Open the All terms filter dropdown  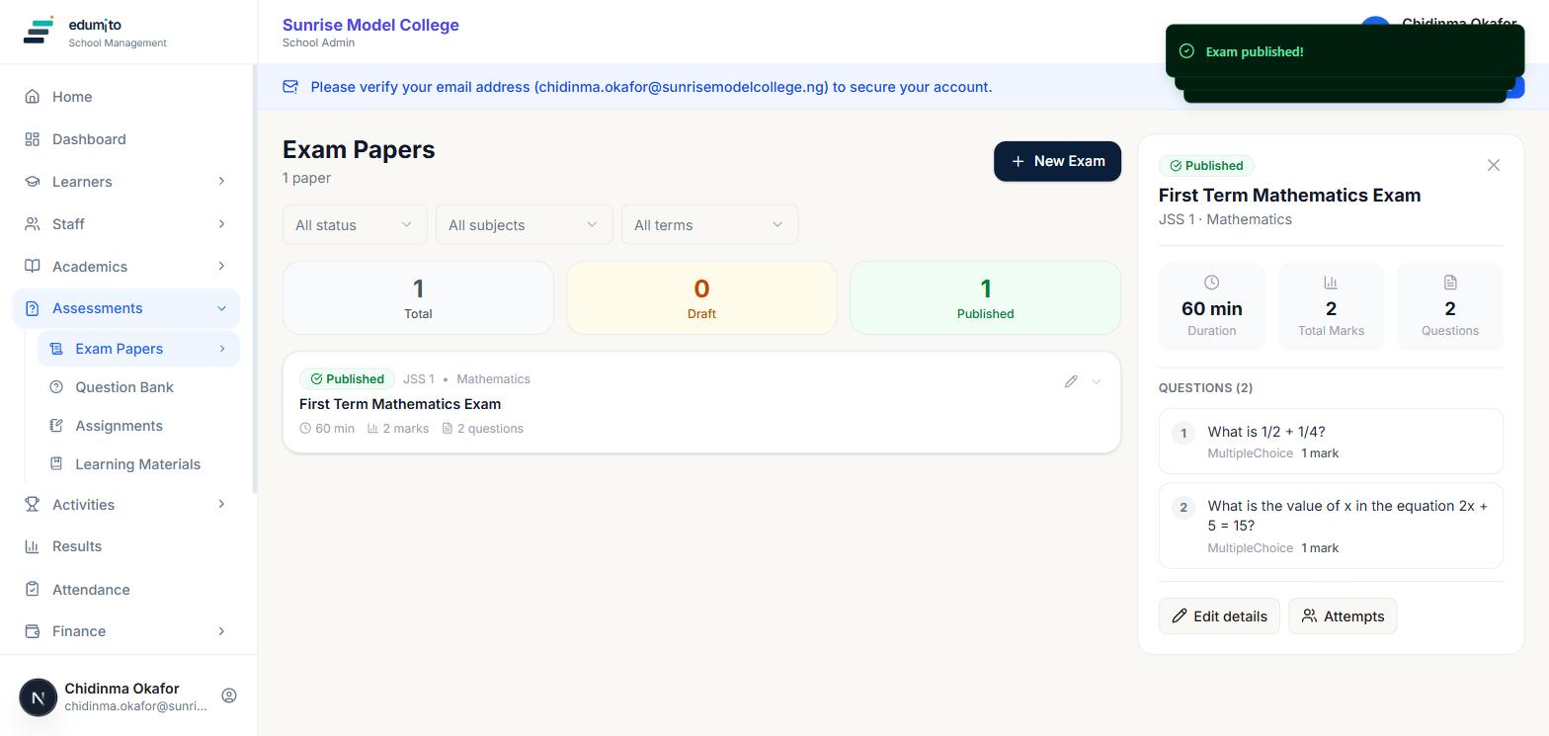(x=709, y=225)
